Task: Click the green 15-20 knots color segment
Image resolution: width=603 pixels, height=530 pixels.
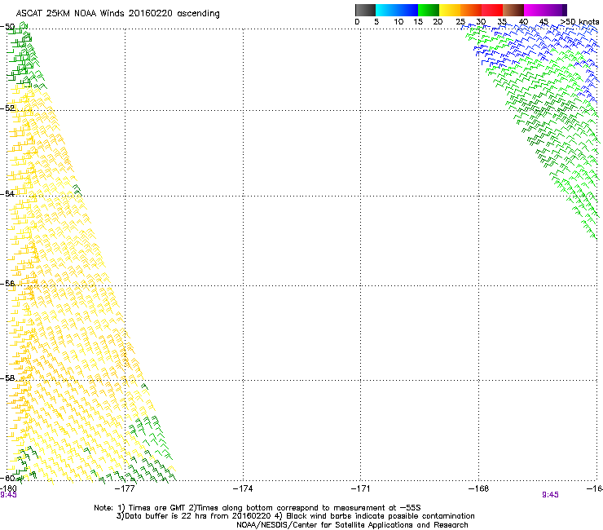Action: click(429, 10)
